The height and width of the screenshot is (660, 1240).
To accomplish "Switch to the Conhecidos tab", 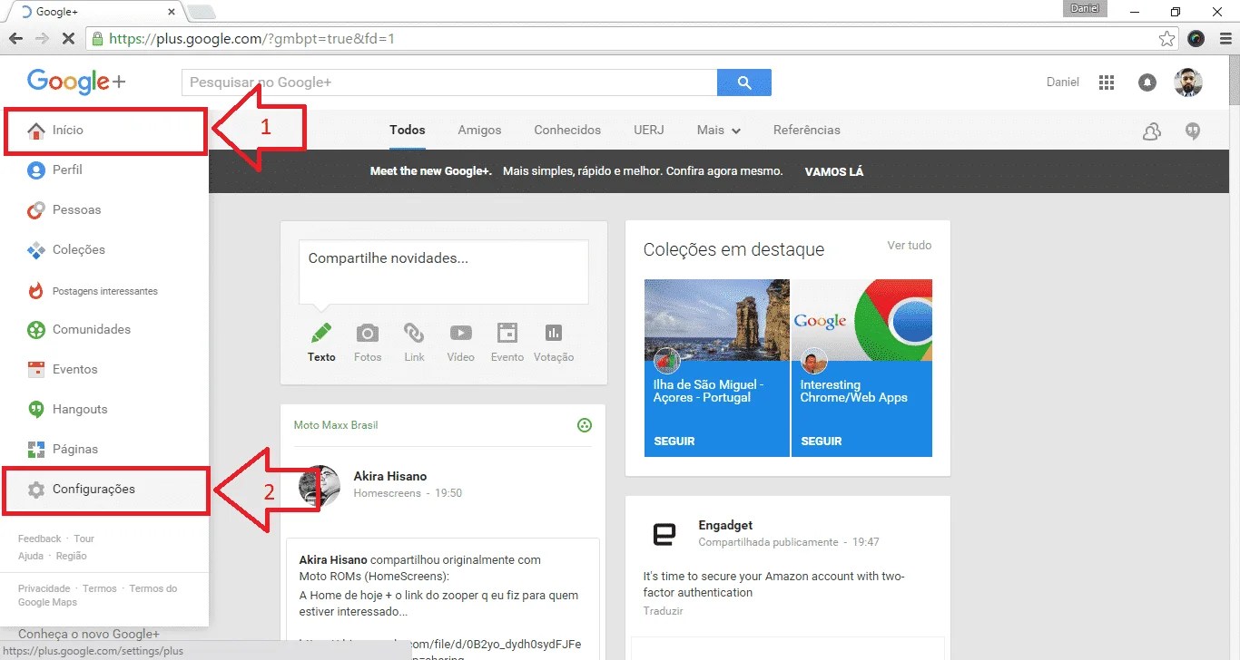I will tap(567, 131).
